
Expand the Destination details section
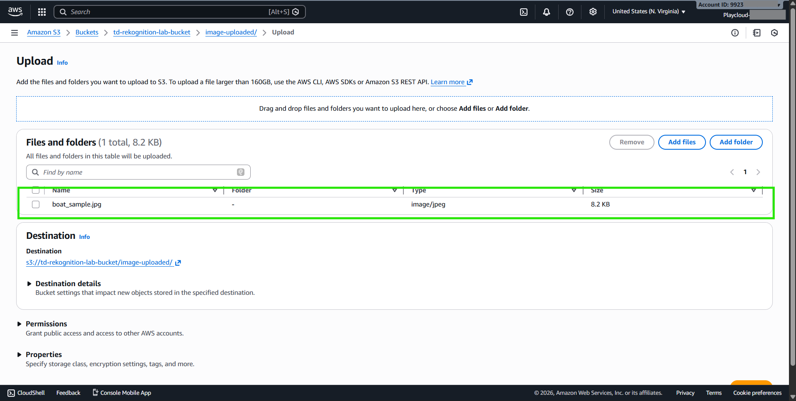point(29,284)
